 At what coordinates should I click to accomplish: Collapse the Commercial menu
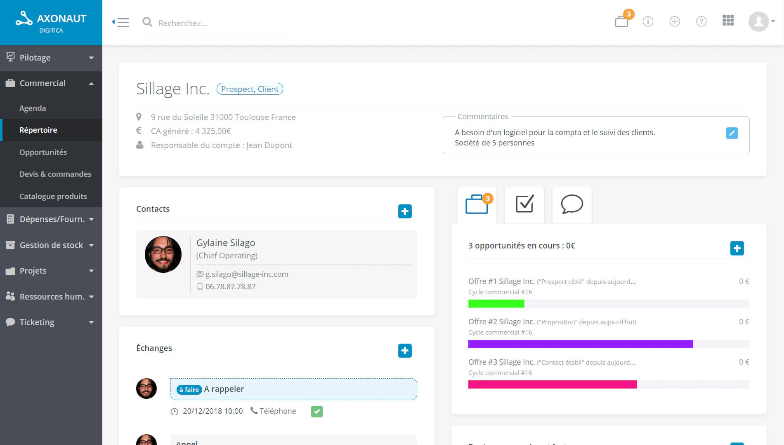pos(51,83)
